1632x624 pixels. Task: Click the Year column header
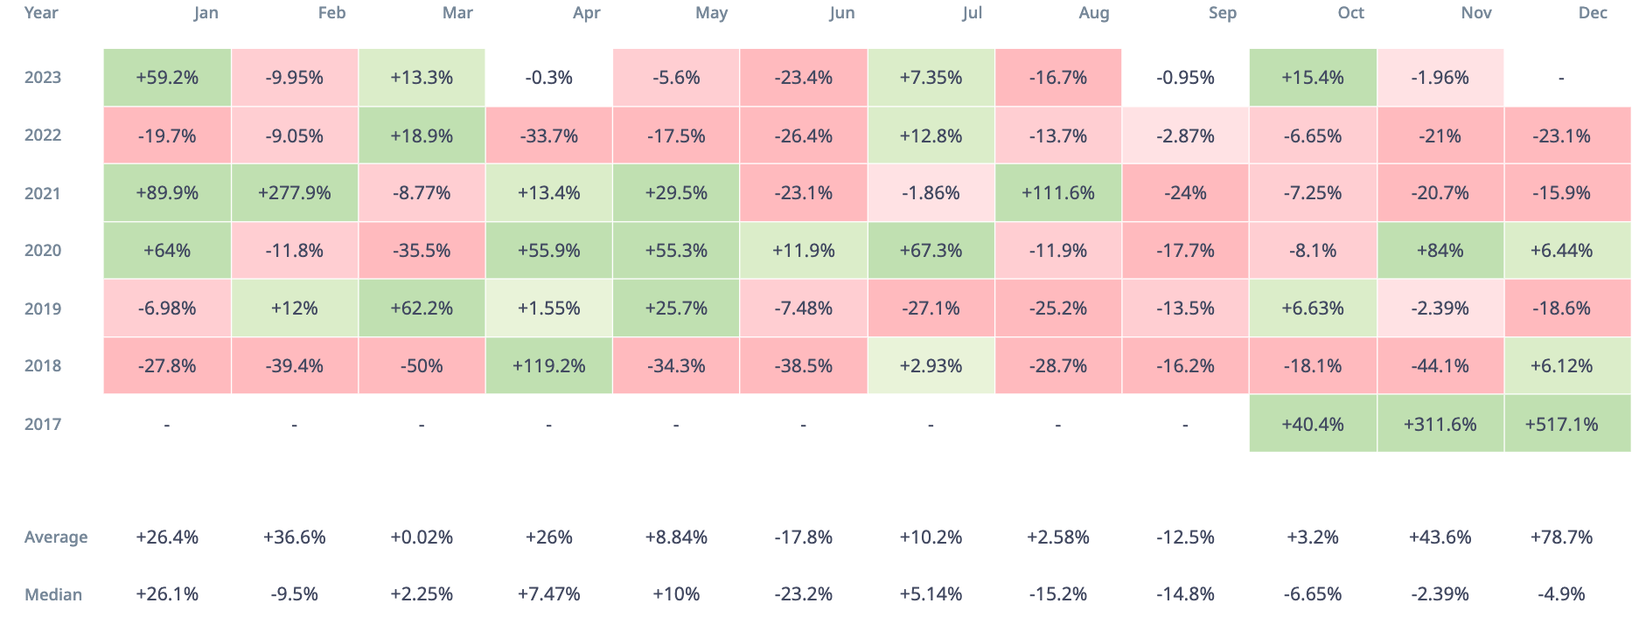pyautogui.click(x=41, y=13)
